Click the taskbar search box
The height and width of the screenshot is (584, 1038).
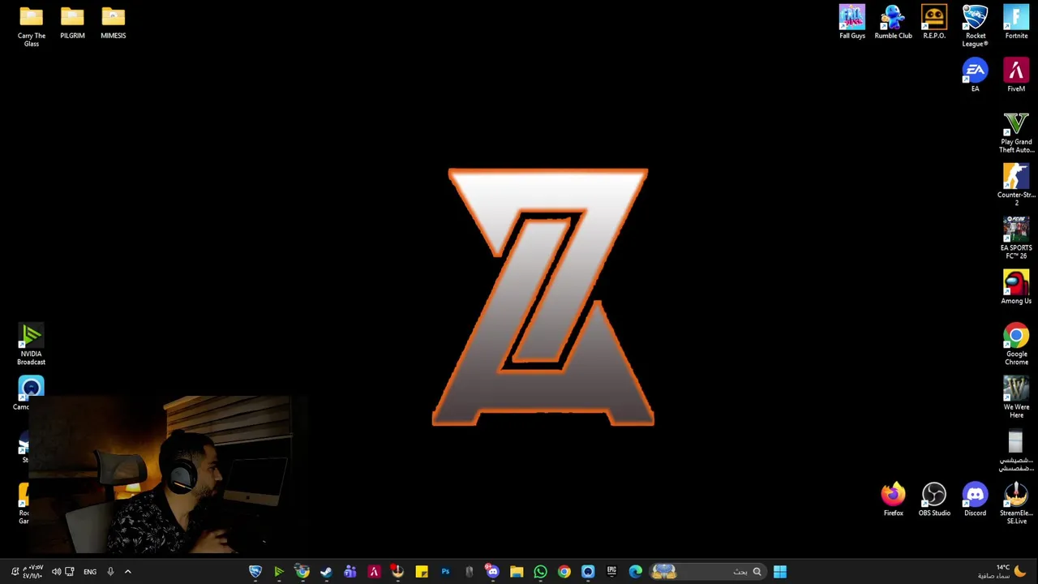pos(707,572)
